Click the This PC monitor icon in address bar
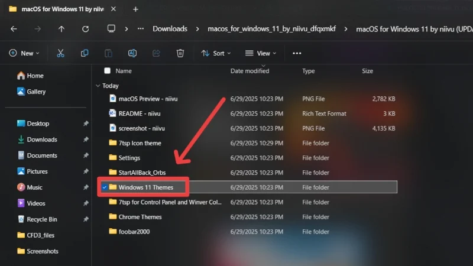Image resolution: width=473 pixels, height=266 pixels. pos(111,28)
